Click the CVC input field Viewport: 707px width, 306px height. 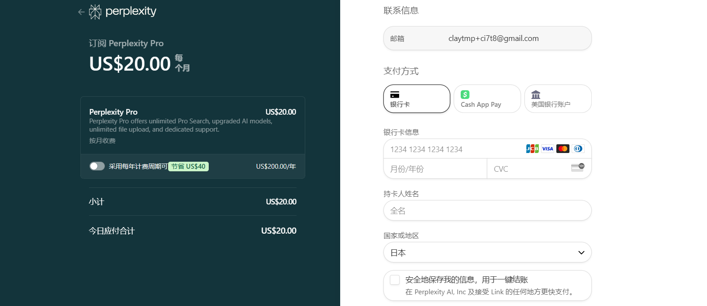click(539, 169)
